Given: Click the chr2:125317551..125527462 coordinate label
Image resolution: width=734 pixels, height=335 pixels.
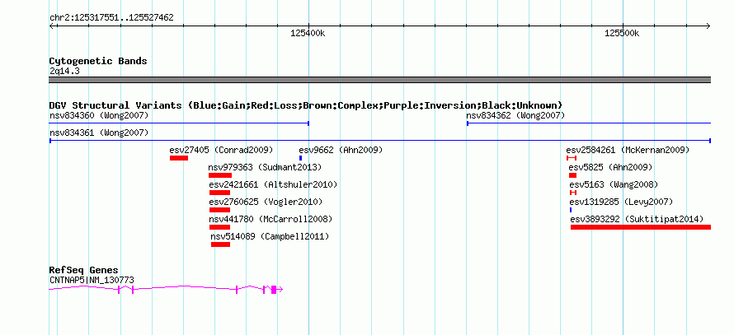Looking at the screenshot, I should [x=111, y=18].
